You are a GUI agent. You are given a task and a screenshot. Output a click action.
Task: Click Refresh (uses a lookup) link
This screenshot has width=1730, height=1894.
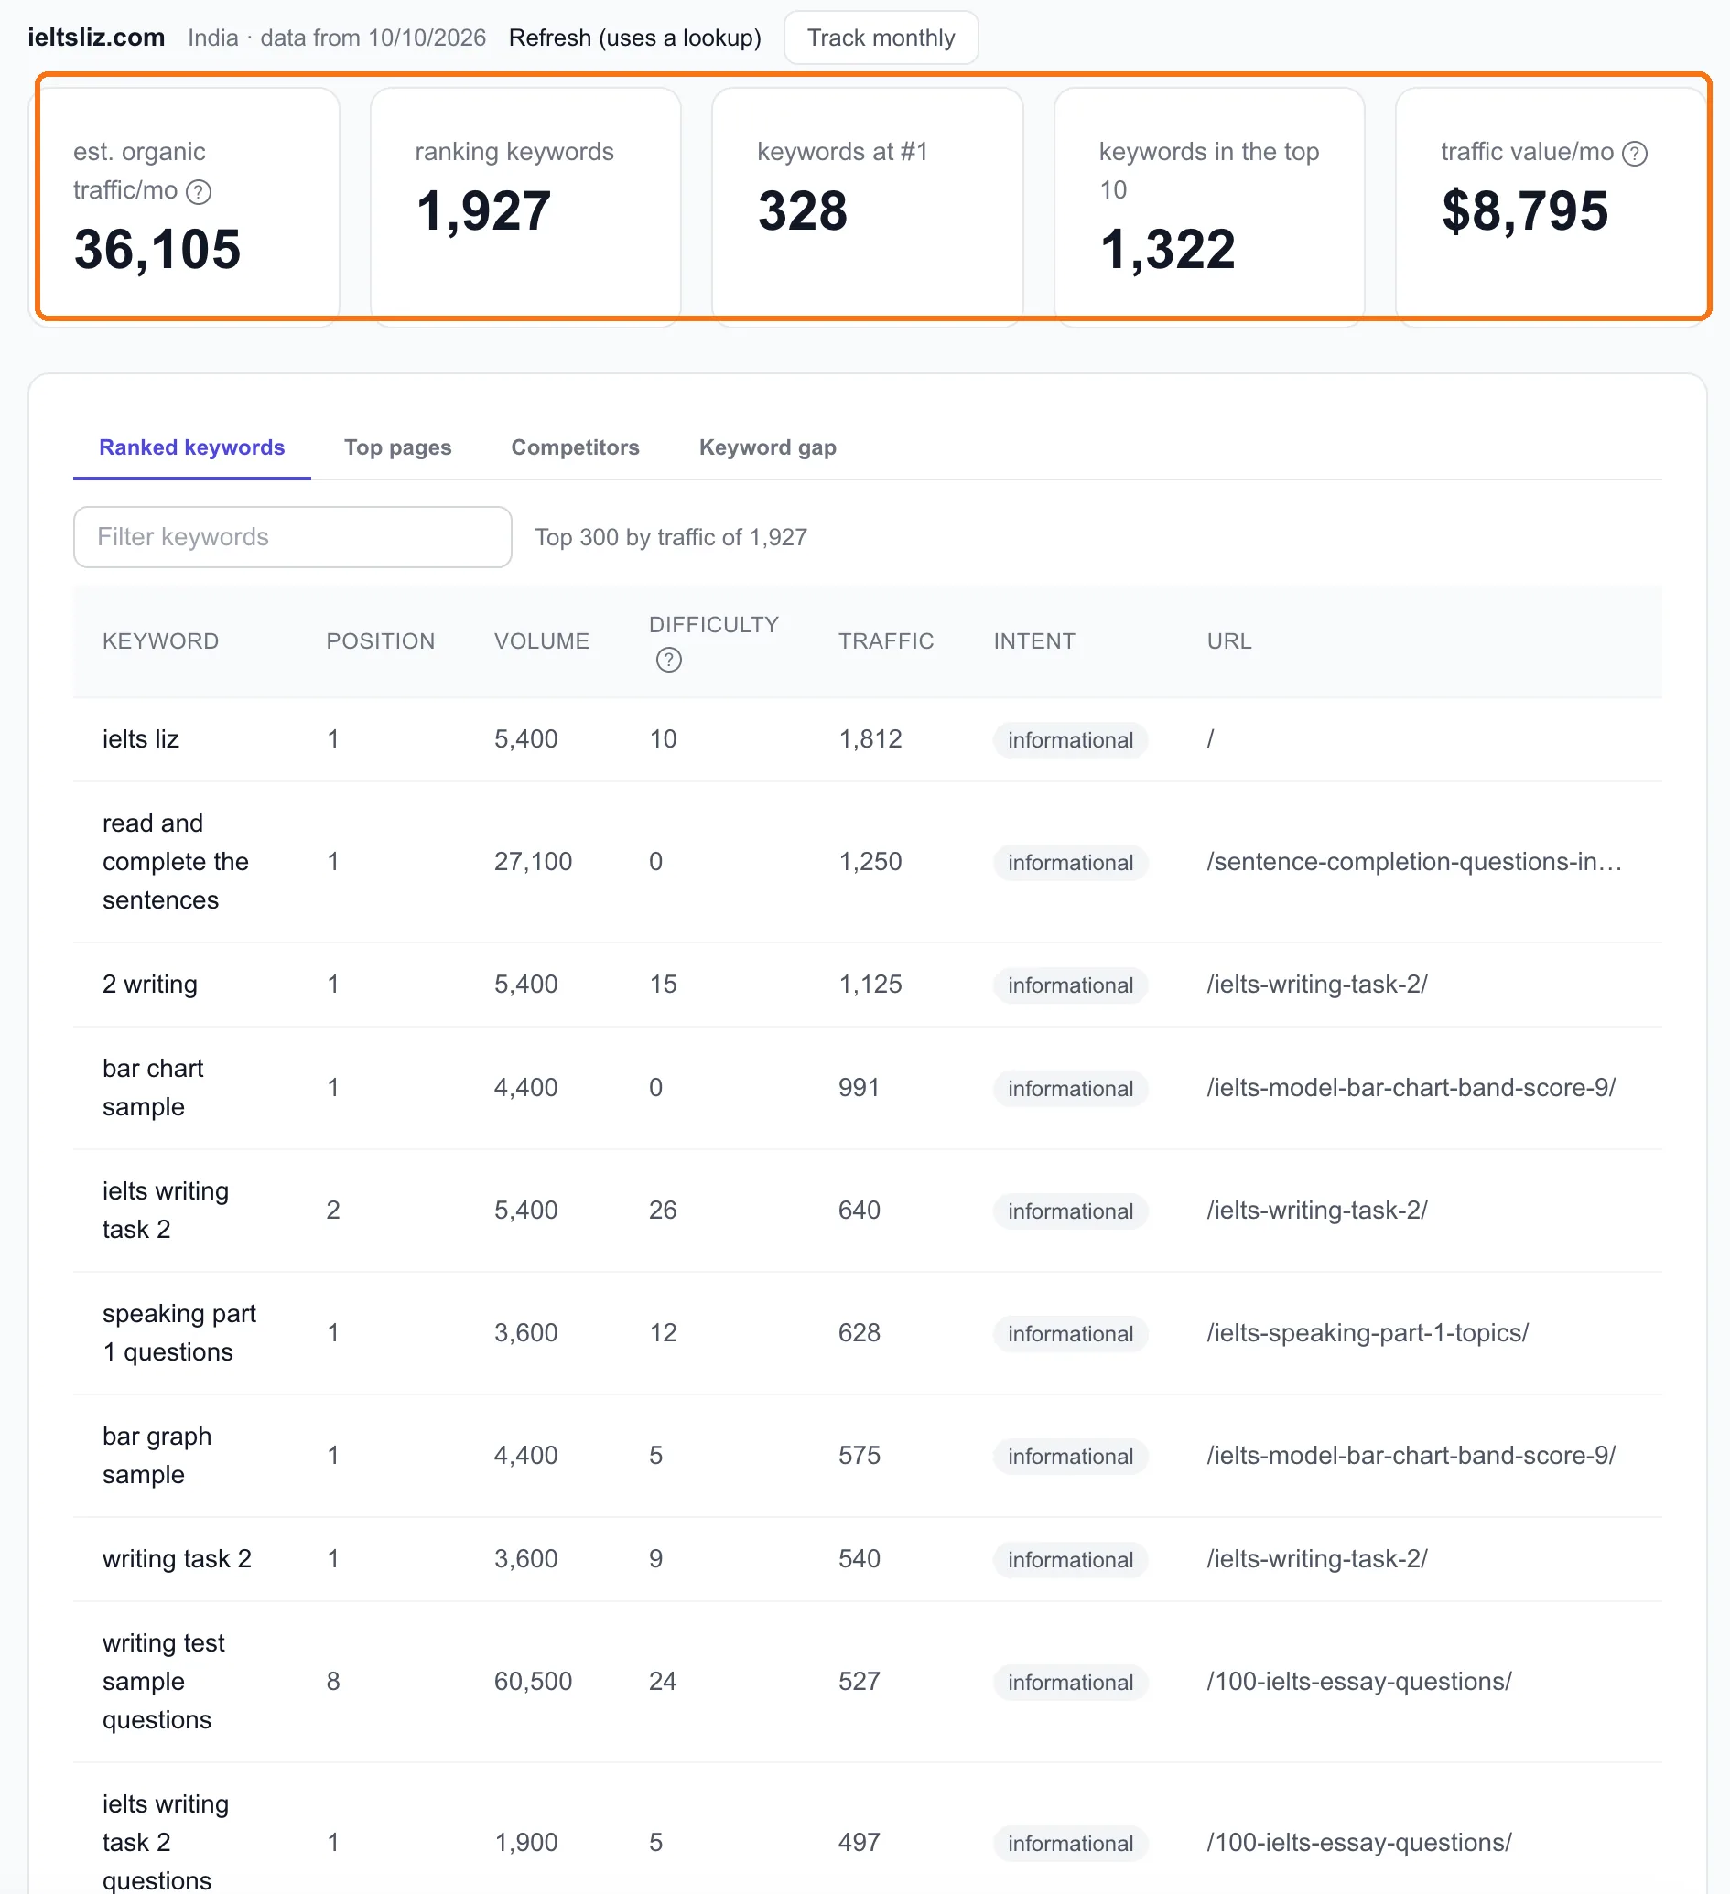(634, 38)
